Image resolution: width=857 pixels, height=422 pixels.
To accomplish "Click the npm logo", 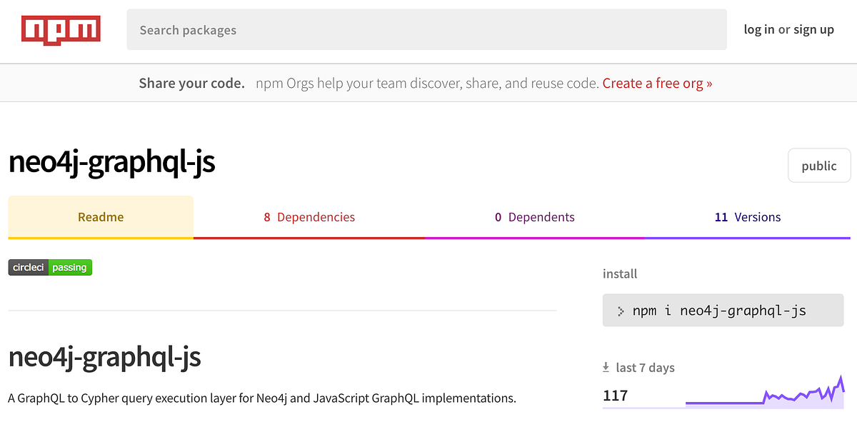I will click(x=61, y=29).
